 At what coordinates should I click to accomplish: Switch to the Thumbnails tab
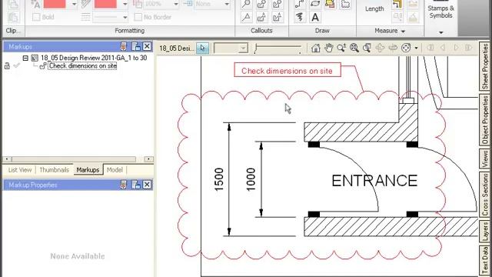click(54, 170)
